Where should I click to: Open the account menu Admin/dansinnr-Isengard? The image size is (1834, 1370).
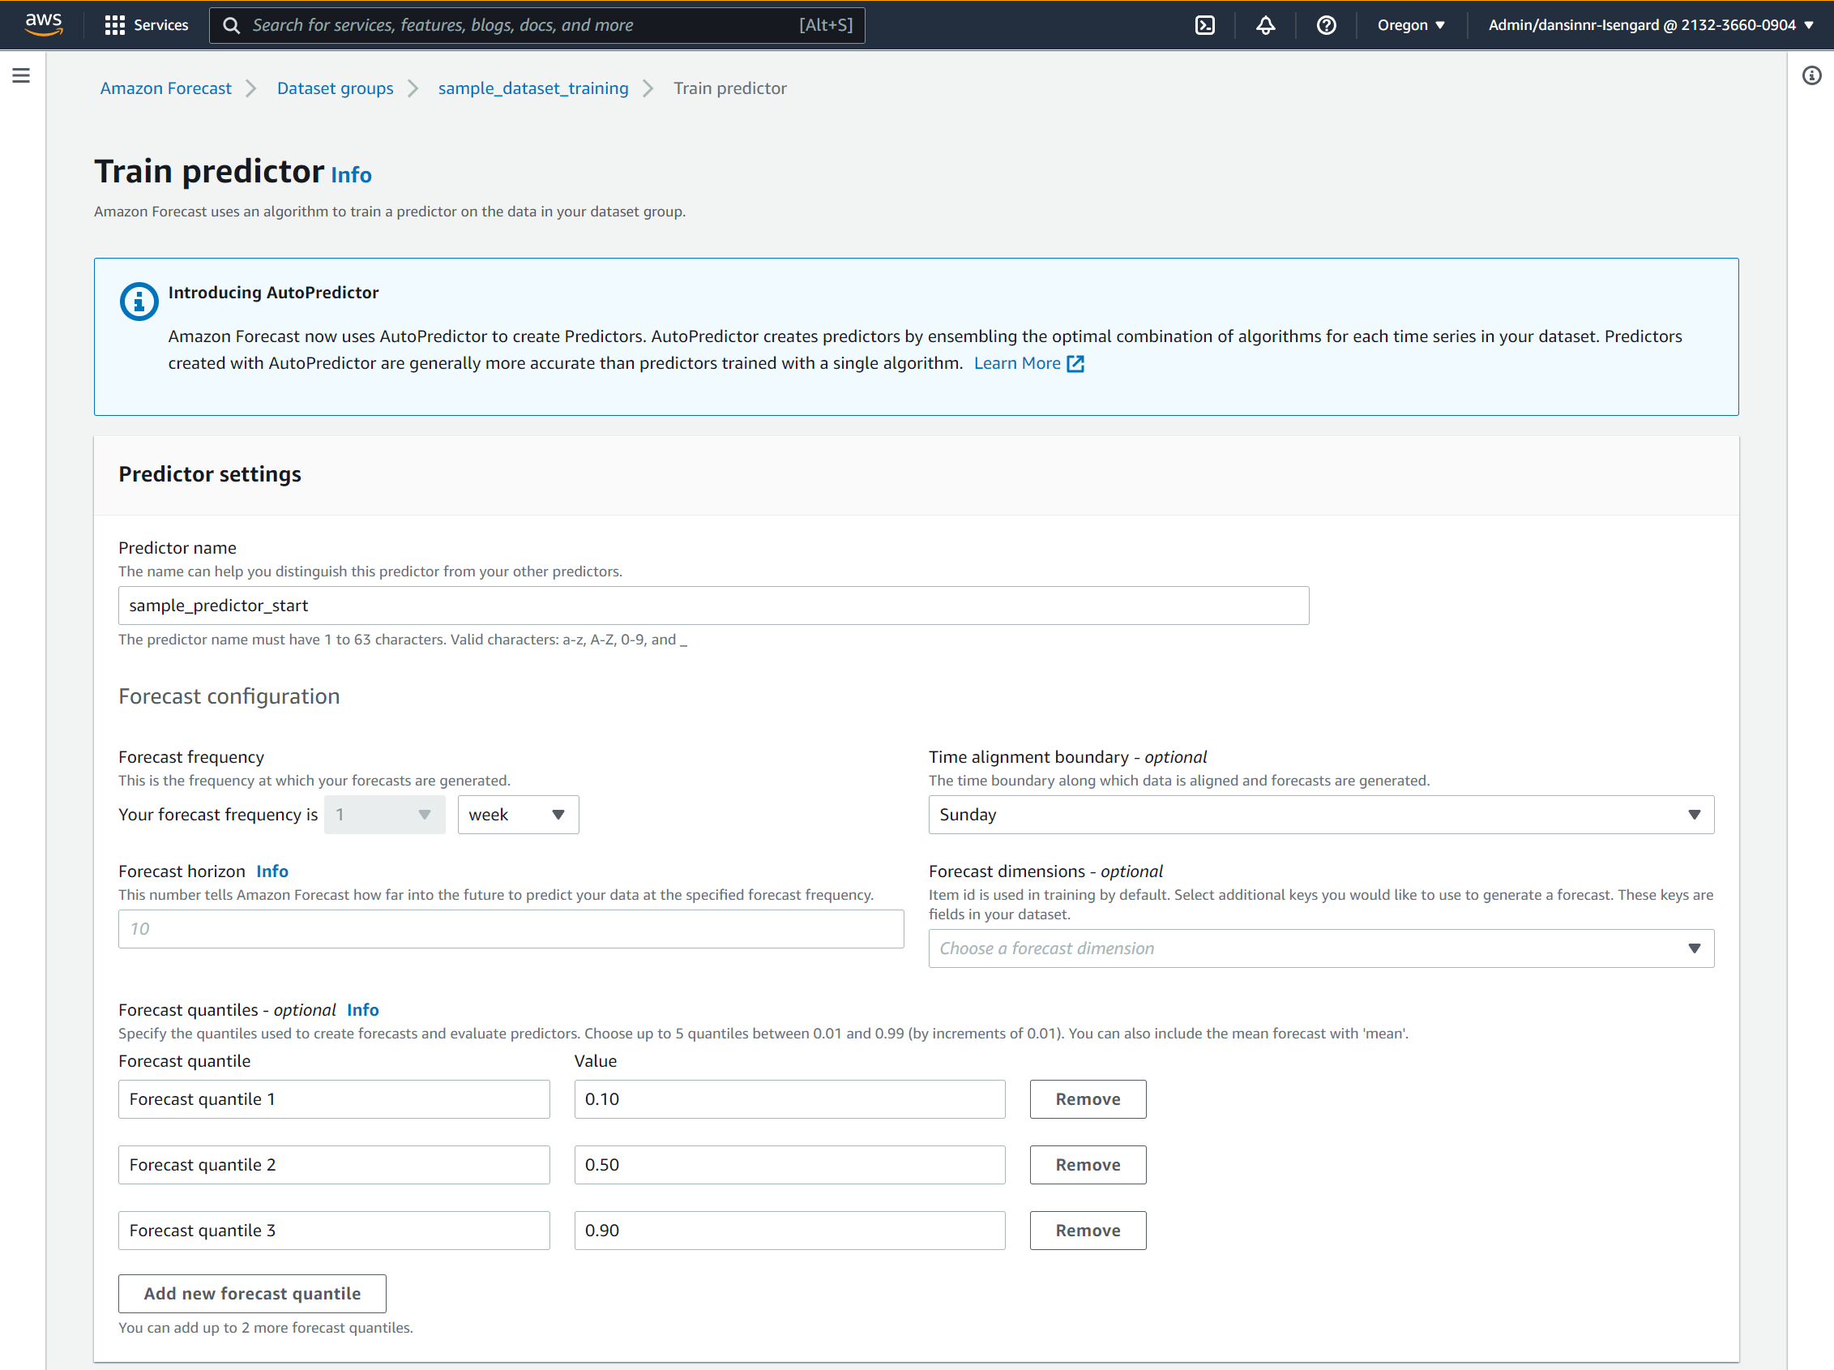(x=1650, y=25)
